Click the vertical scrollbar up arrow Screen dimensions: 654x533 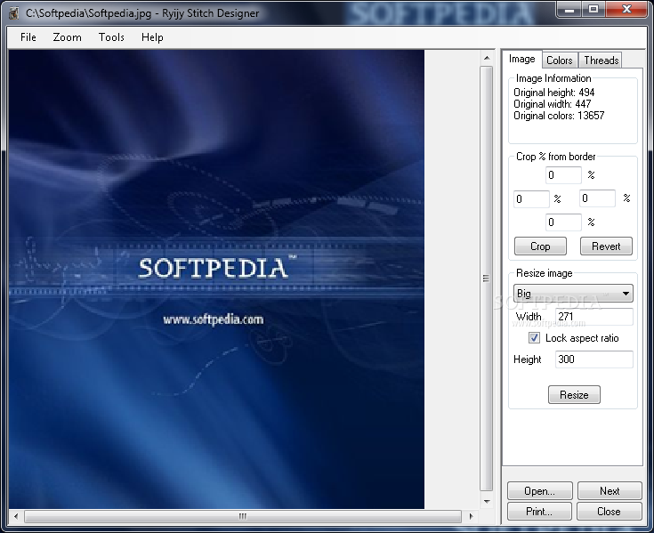[x=487, y=58]
